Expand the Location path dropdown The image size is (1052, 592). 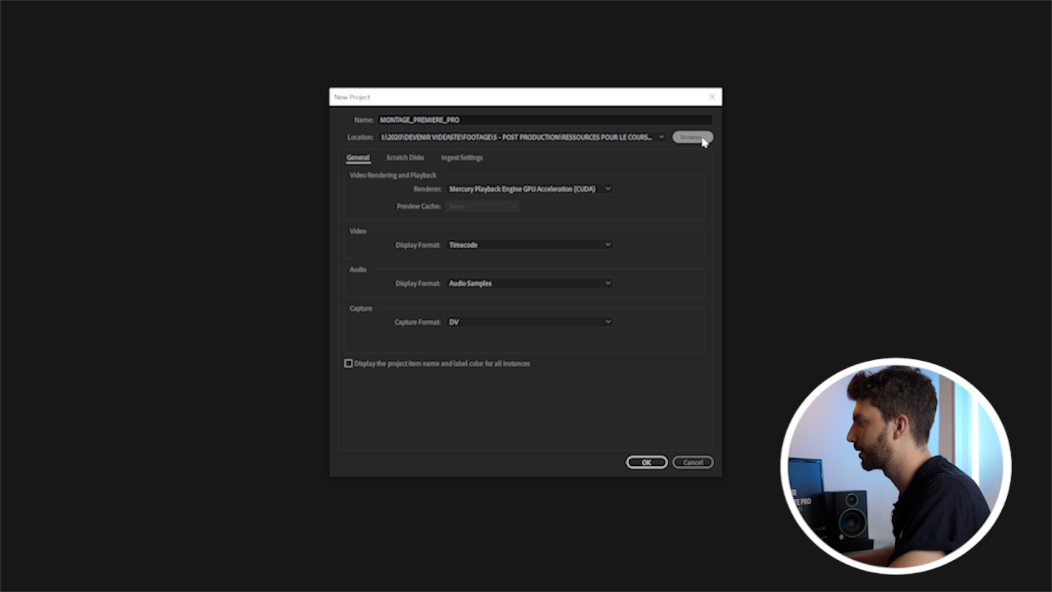pyautogui.click(x=661, y=137)
